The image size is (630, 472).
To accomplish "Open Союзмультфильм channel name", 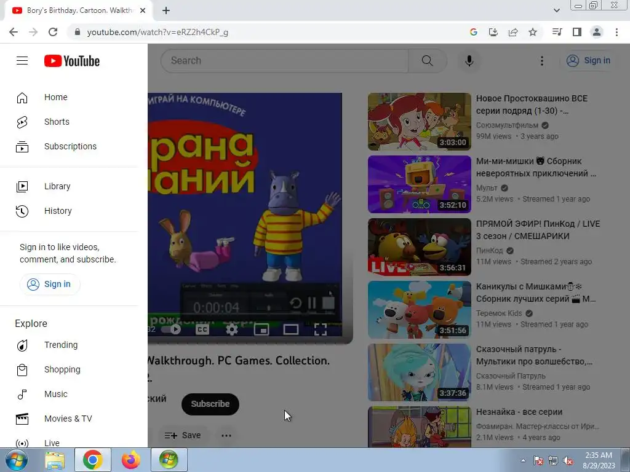I will tap(507, 125).
